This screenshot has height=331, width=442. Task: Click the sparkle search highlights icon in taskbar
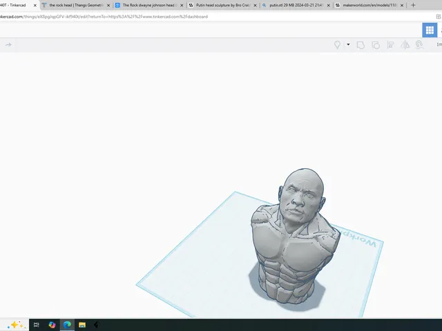[17, 325]
